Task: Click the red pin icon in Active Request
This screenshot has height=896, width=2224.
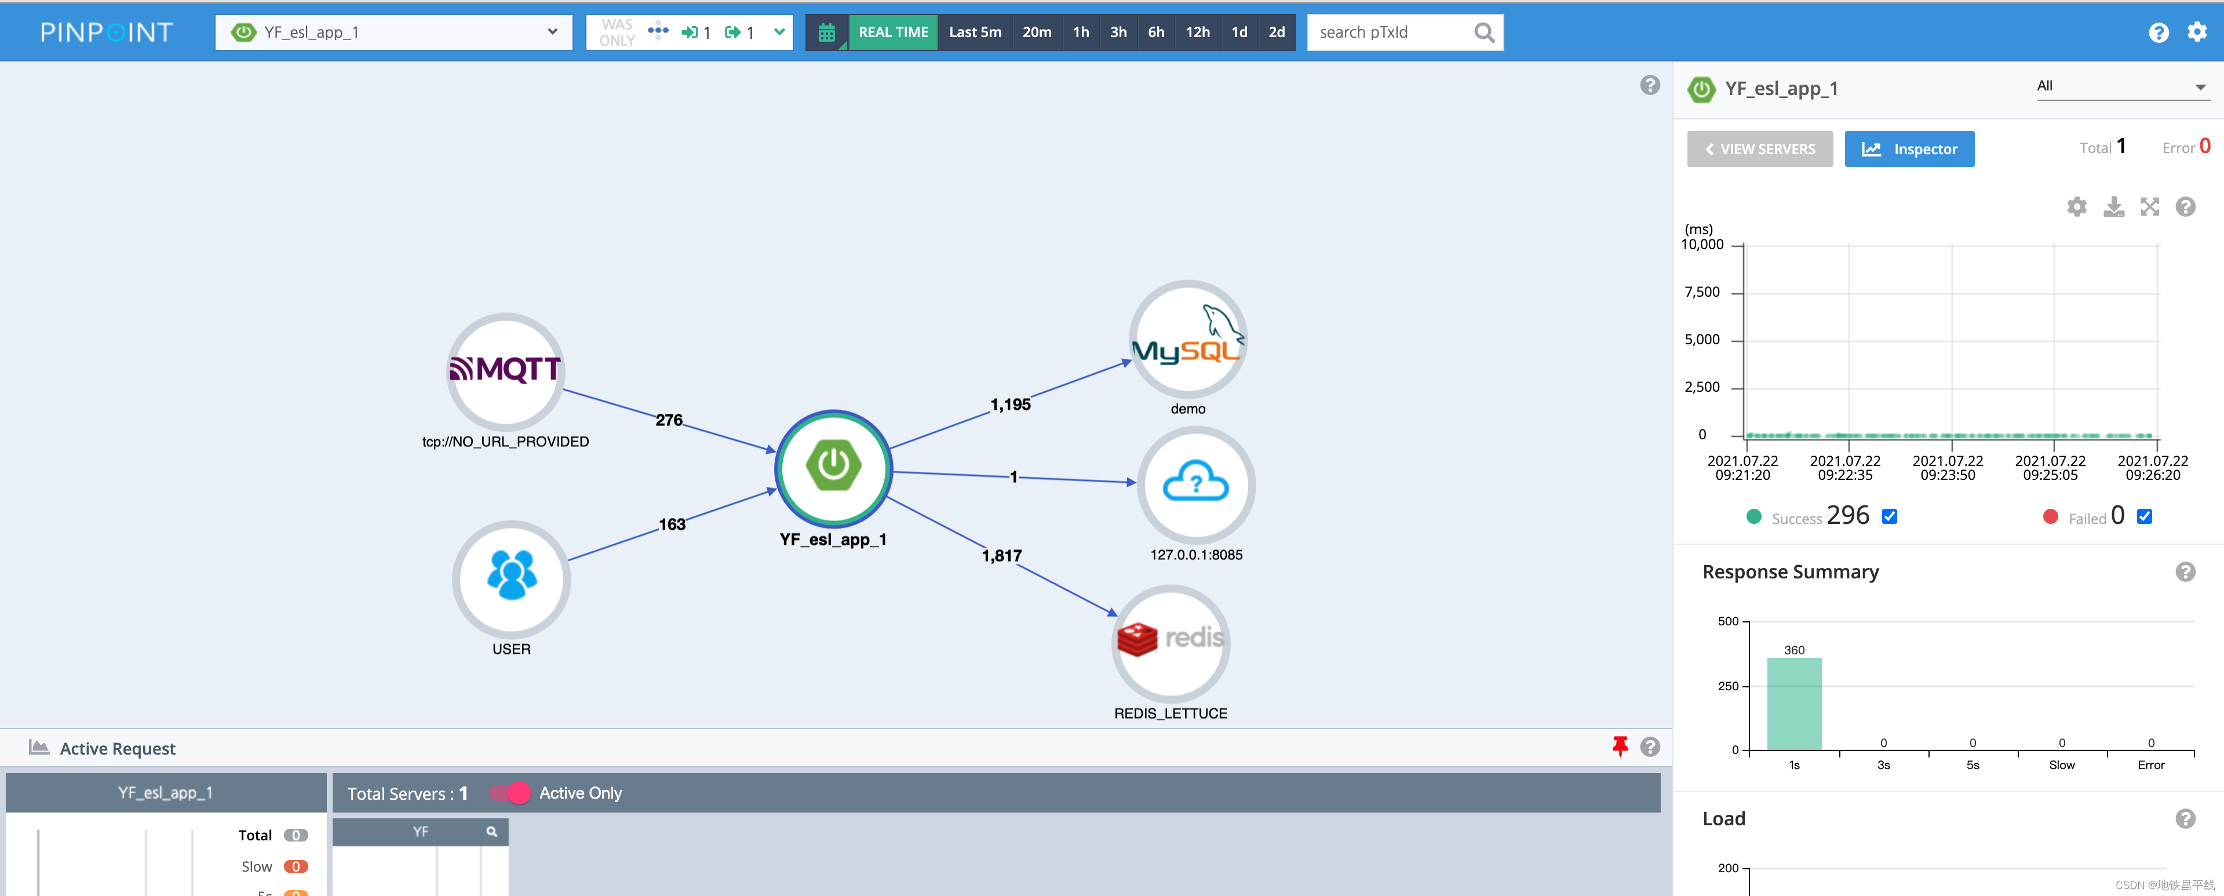Action: (1620, 746)
